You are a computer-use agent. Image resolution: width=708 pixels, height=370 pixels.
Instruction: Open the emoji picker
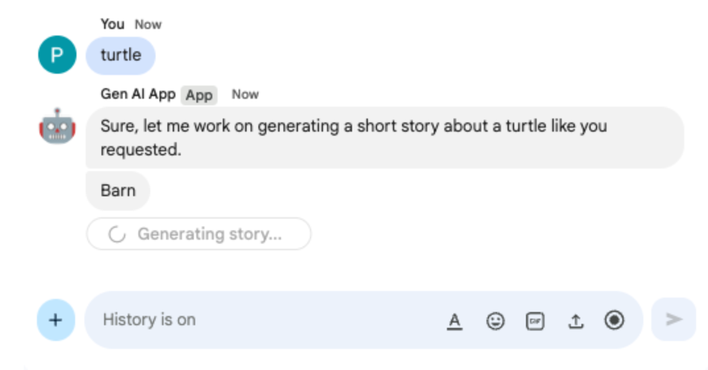click(x=495, y=321)
